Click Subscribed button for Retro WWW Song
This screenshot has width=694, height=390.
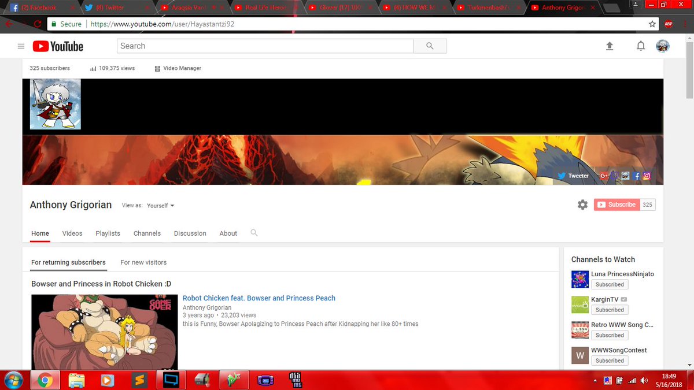[x=610, y=335]
